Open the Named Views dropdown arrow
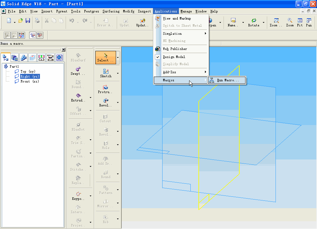This screenshot has width=317, height=229. tap(243, 22)
